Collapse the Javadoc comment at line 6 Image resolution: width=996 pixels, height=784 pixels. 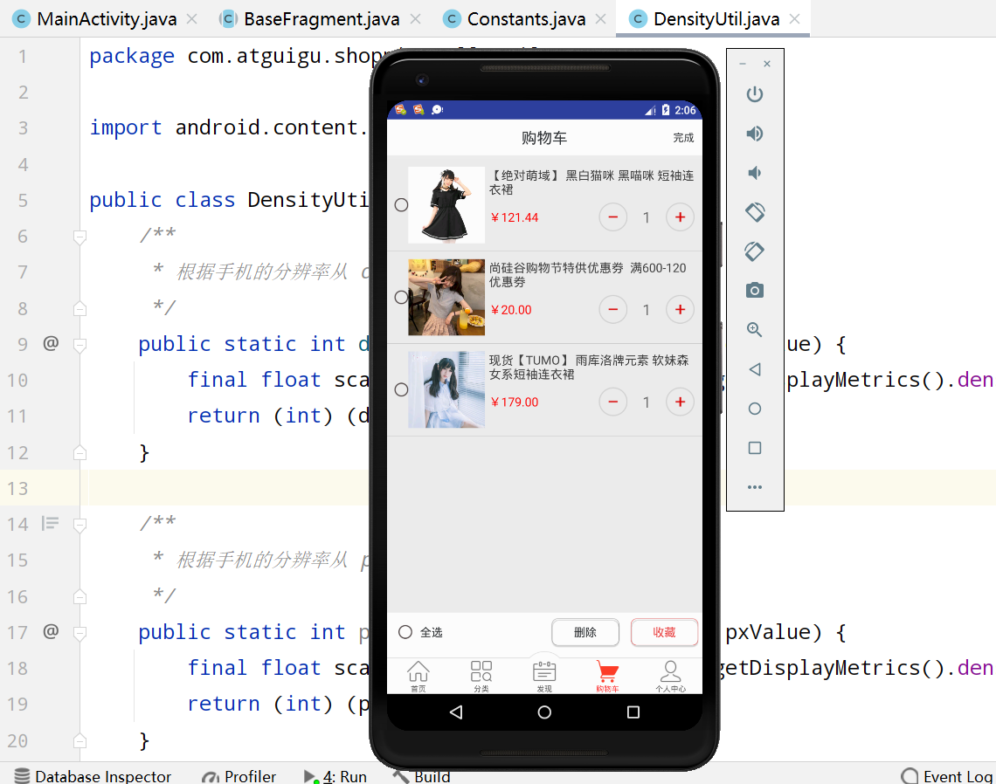(x=80, y=237)
